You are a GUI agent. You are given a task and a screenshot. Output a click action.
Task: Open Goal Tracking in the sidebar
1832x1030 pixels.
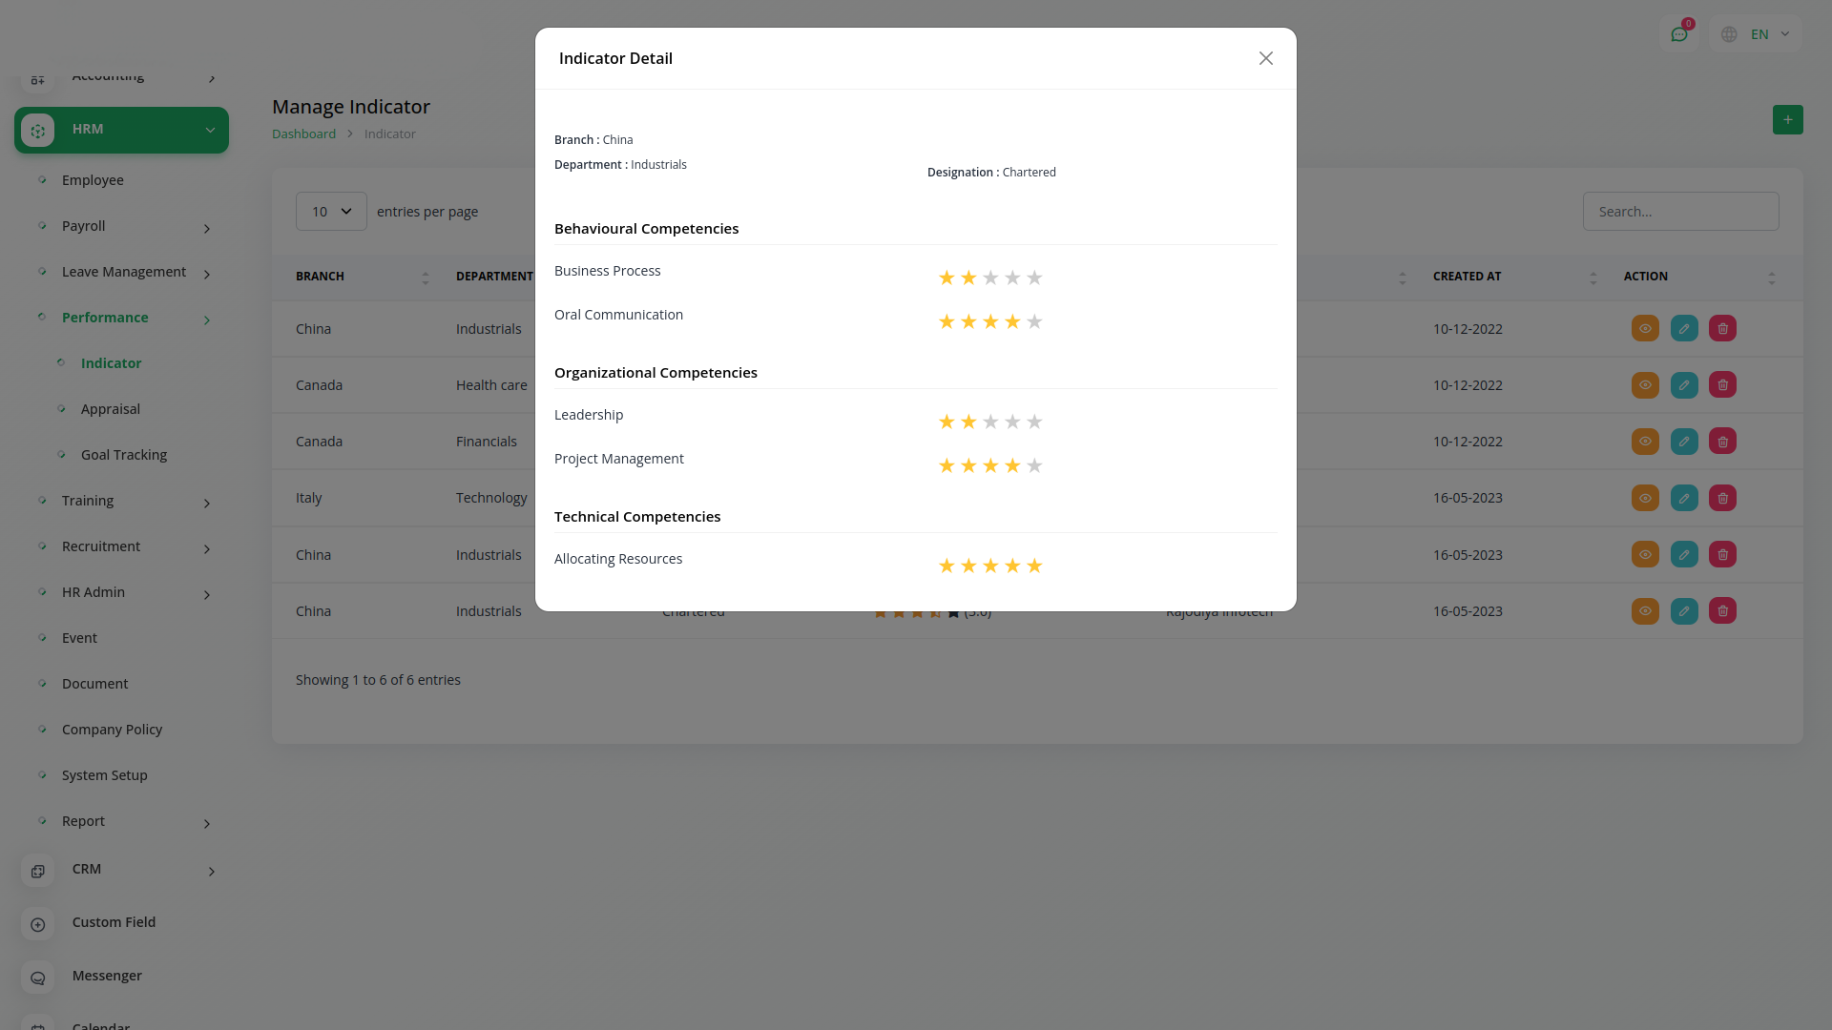124,455
